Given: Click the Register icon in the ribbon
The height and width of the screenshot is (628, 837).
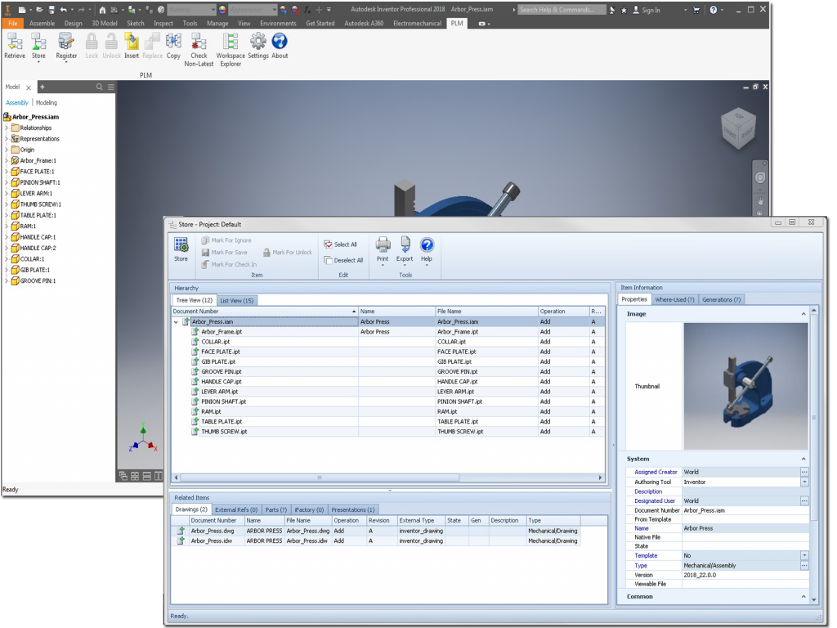Looking at the screenshot, I should pos(66,42).
